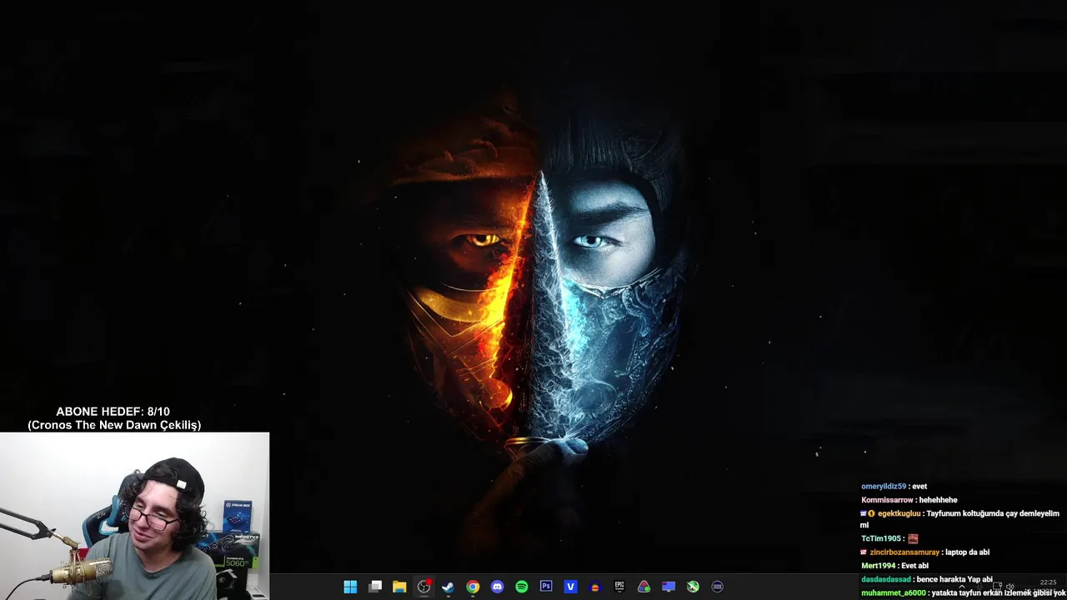Open the blue V app in the taskbar
The width and height of the screenshot is (1067, 600).
click(x=570, y=587)
